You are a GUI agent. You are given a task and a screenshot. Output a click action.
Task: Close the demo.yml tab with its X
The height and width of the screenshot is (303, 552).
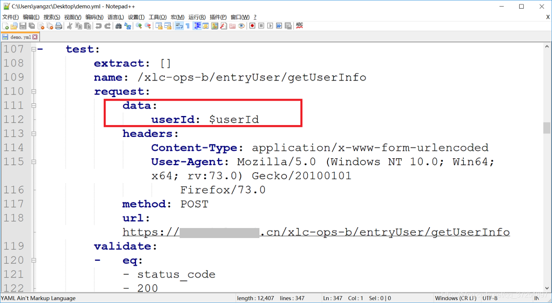point(35,37)
